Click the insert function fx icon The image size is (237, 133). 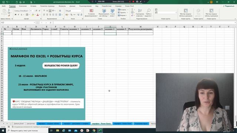click(51, 23)
